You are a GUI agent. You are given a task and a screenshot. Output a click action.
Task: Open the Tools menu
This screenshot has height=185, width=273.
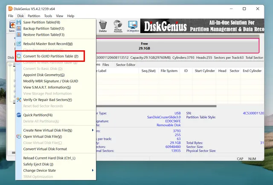click(48, 16)
